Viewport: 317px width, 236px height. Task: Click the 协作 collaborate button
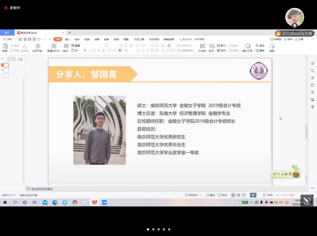[x=288, y=39]
